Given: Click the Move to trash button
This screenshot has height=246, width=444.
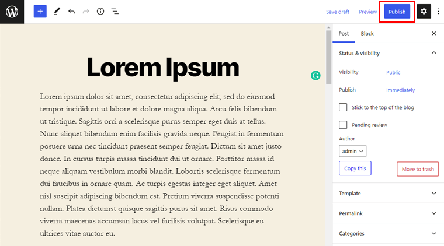Looking at the screenshot, I should point(418,169).
